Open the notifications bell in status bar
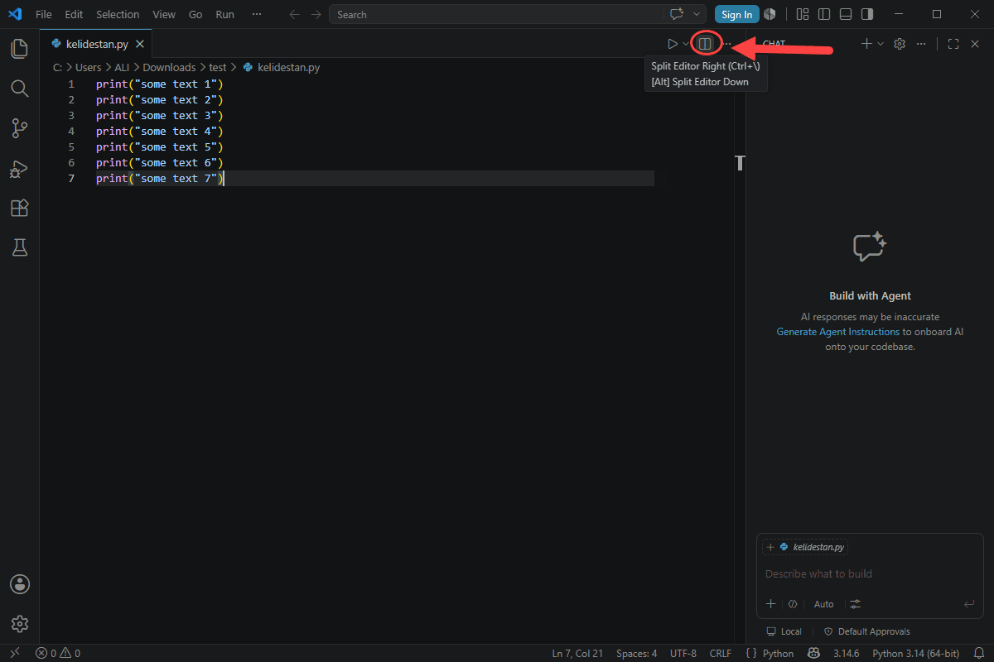Image resolution: width=994 pixels, height=662 pixels. (978, 654)
